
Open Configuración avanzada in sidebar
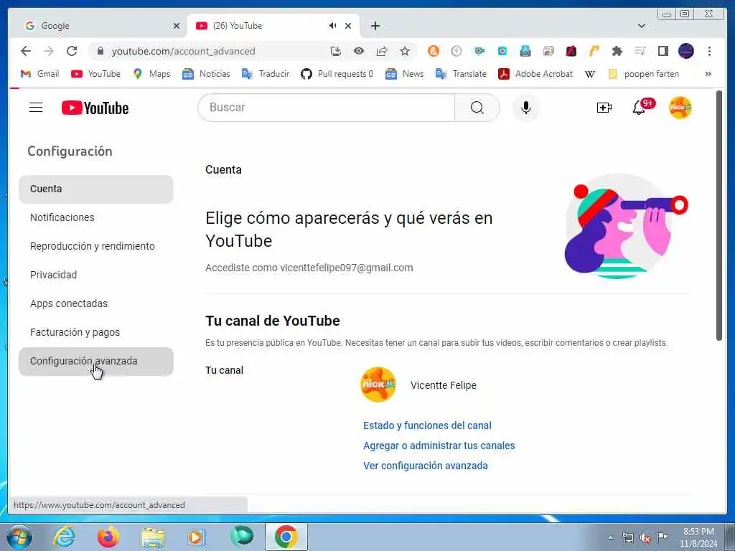tap(96, 362)
